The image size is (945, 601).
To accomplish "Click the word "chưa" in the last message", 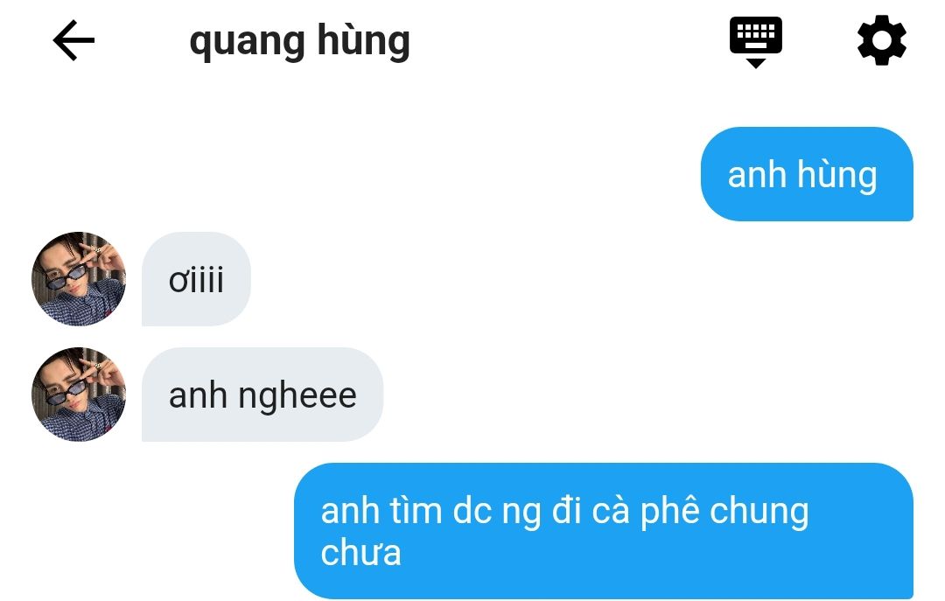I will point(360,553).
